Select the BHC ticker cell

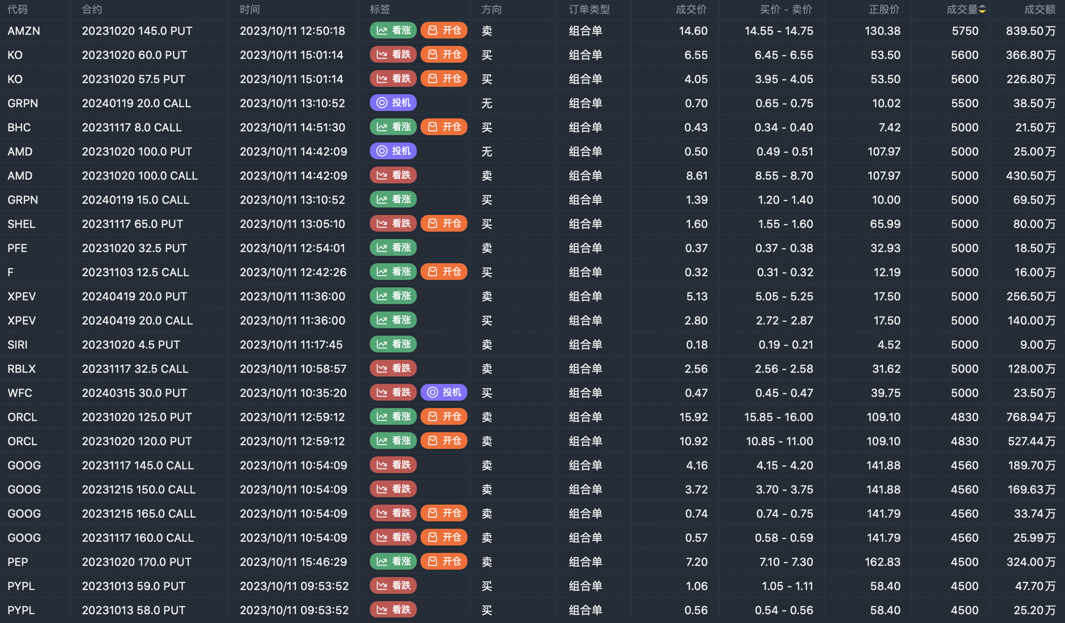(x=19, y=128)
